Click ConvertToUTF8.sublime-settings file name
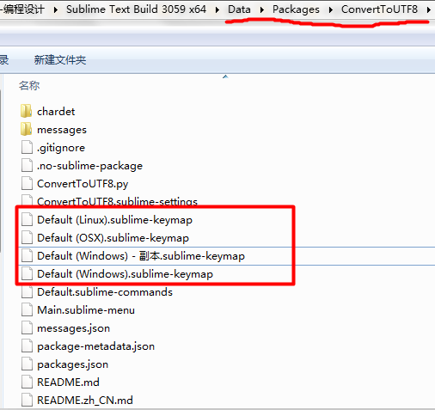 117,201
